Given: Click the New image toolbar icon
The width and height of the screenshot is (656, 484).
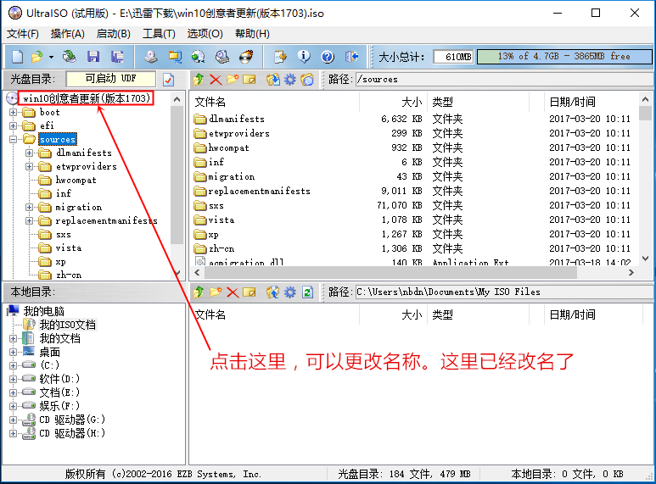Looking at the screenshot, I should (x=17, y=57).
